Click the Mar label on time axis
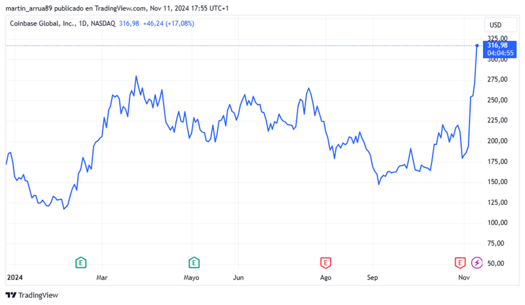Viewport: 525px width, 305px height. (102, 278)
